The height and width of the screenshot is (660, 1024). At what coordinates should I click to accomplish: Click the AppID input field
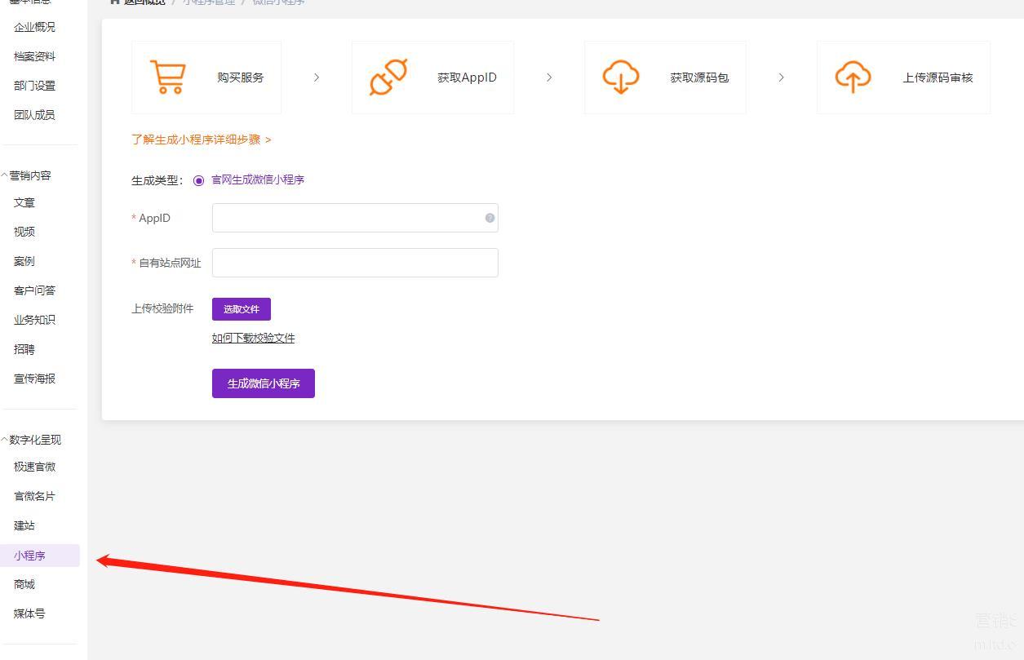347,218
